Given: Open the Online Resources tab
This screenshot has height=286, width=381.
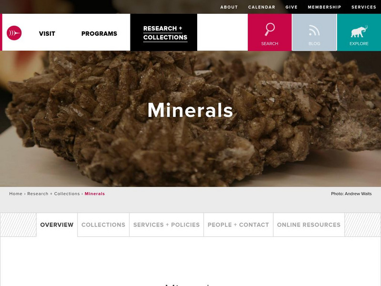Looking at the screenshot, I should click(309, 225).
